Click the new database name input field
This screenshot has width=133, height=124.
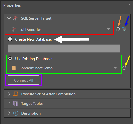pos(64,48)
